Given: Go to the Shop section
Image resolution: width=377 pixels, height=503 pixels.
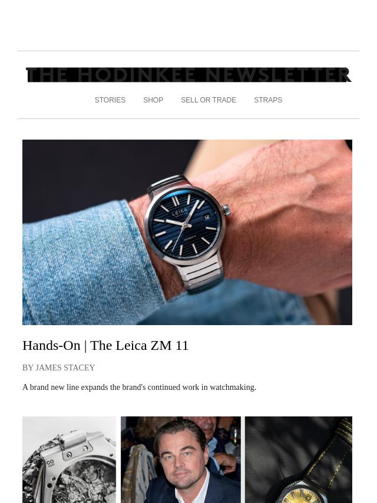Looking at the screenshot, I should pos(153,100).
